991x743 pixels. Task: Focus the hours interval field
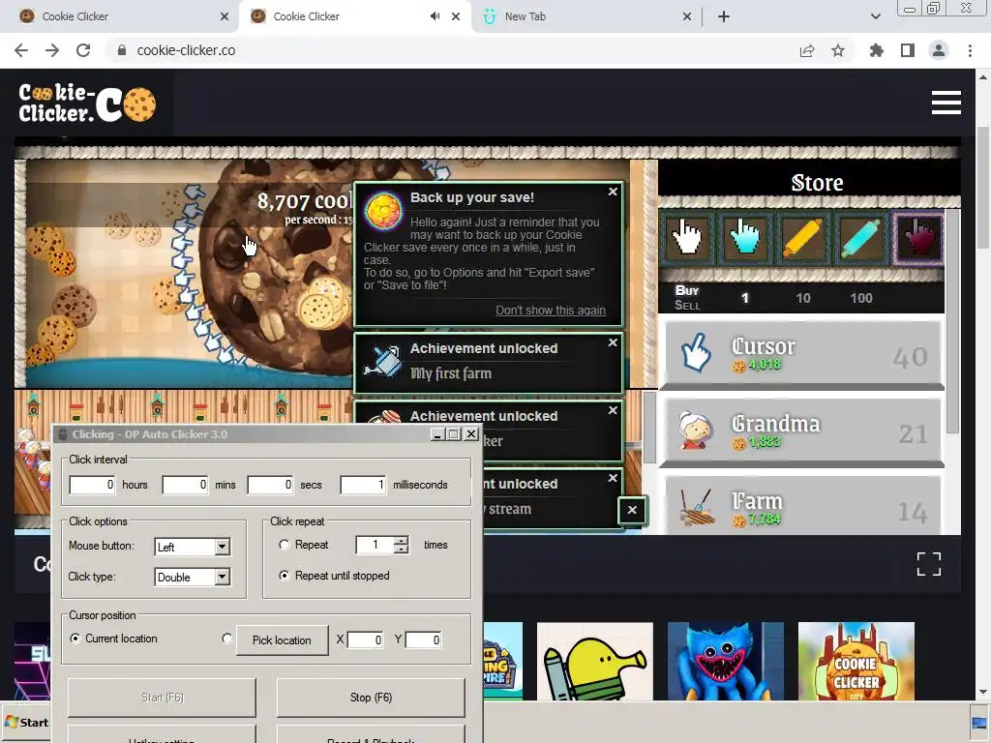92,485
